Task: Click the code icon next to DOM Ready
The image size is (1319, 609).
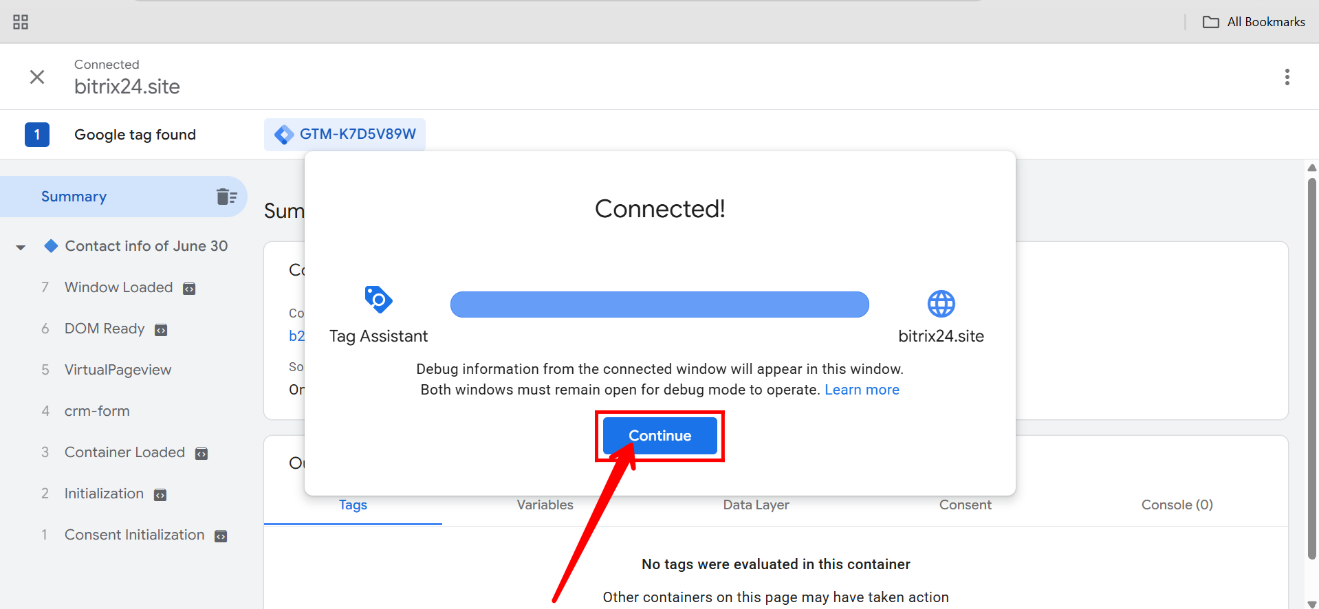Action: pyautogui.click(x=161, y=330)
